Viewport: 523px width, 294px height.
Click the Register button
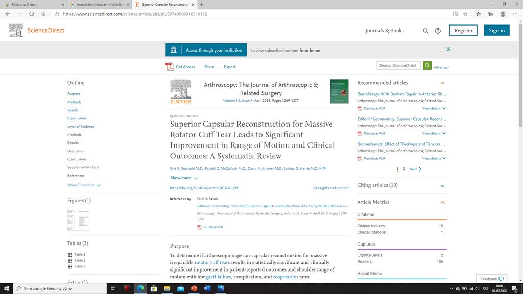[x=463, y=30]
